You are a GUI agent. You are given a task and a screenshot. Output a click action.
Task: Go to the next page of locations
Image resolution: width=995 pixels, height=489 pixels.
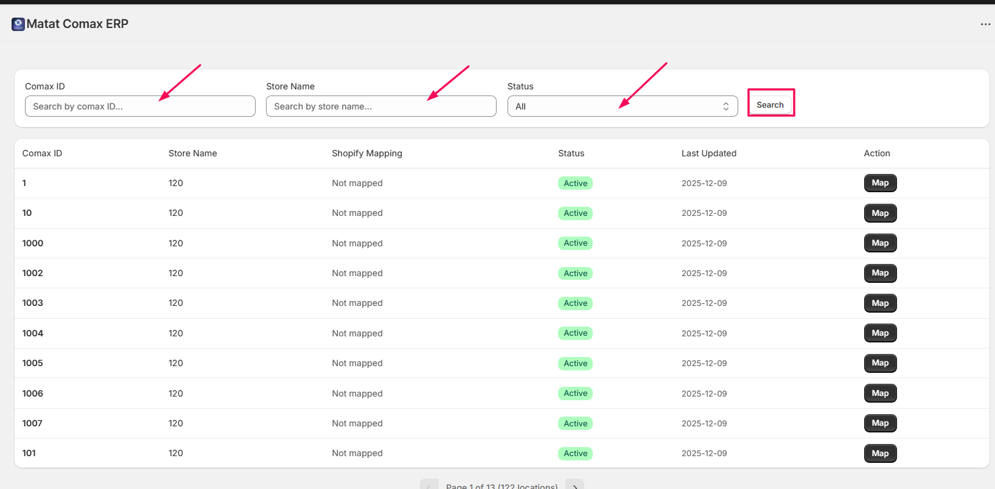pos(574,485)
